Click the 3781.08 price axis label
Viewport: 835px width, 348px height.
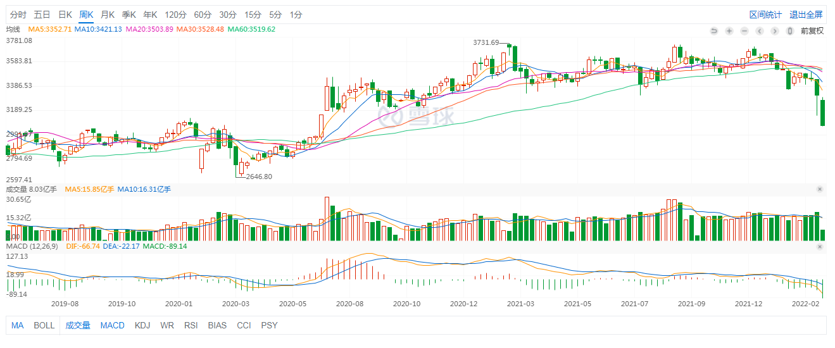[x=19, y=40]
